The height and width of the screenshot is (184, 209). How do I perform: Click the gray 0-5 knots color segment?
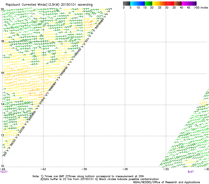(x=127, y=3)
